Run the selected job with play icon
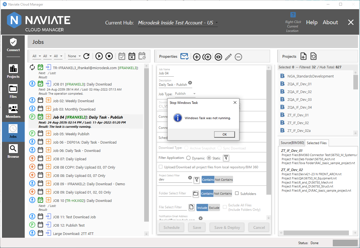 pyautogui.click(x=99, y=56)
